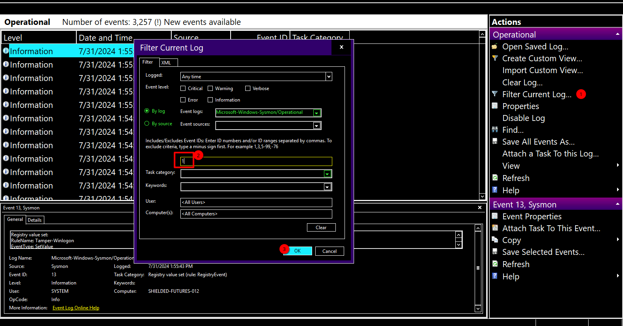Image resolution: width=623 pixels, height=326 pixels.
Task: Select the By source radio button
Action: [x=147, y=124]
